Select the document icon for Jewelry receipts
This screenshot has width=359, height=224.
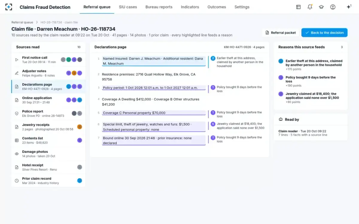17,127
